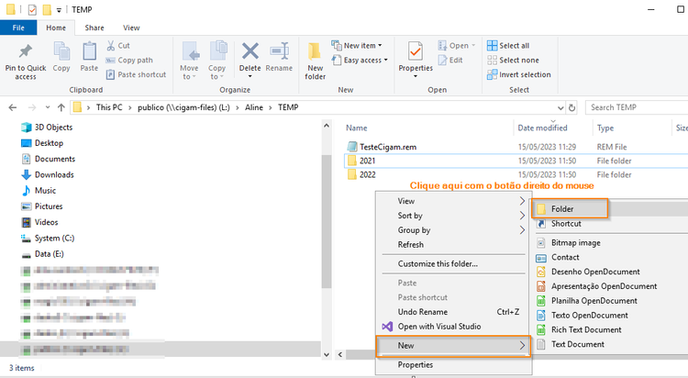The height and width of the screenshot is (378, 688).
Task: Choose Refresh in the context menu
Action: [x=454, y=245]
